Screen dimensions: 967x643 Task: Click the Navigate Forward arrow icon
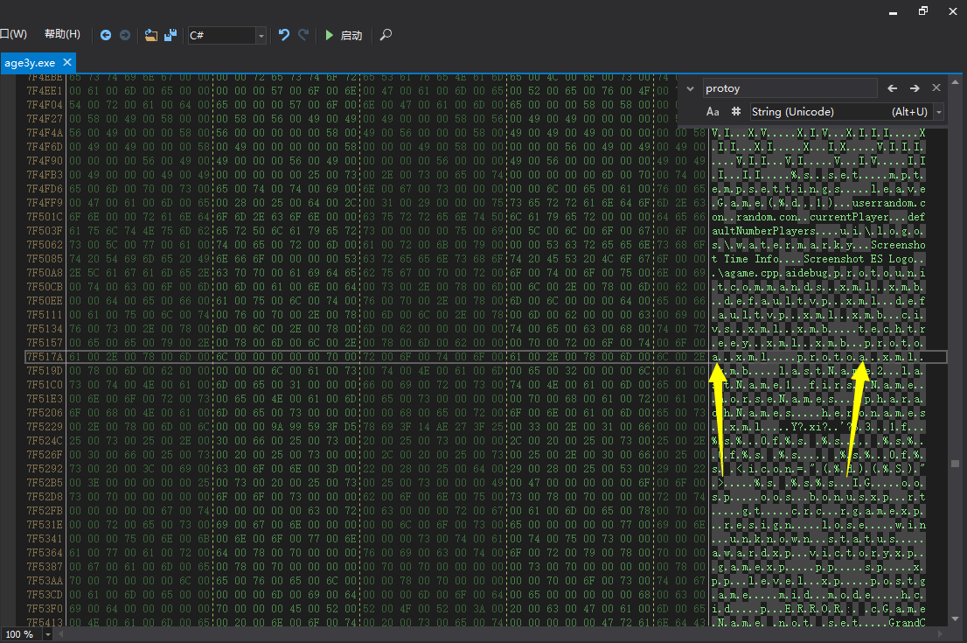[x=125, y=35]
